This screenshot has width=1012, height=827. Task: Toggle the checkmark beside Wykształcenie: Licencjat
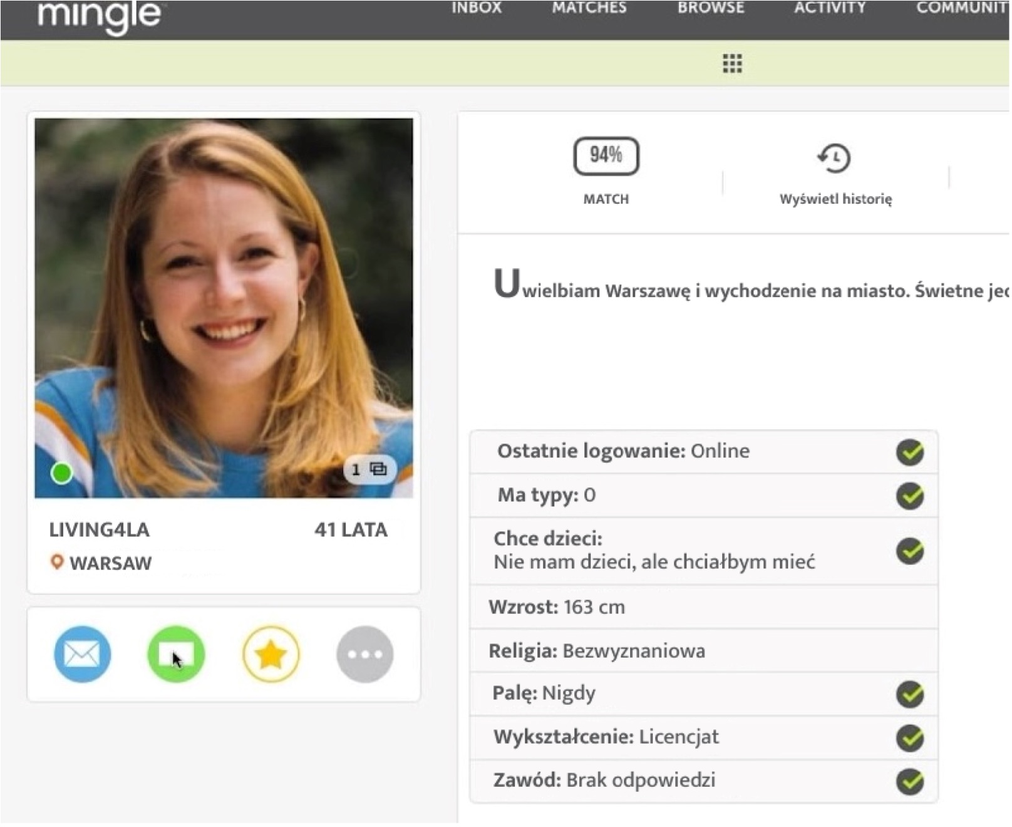tap(911, 737)
